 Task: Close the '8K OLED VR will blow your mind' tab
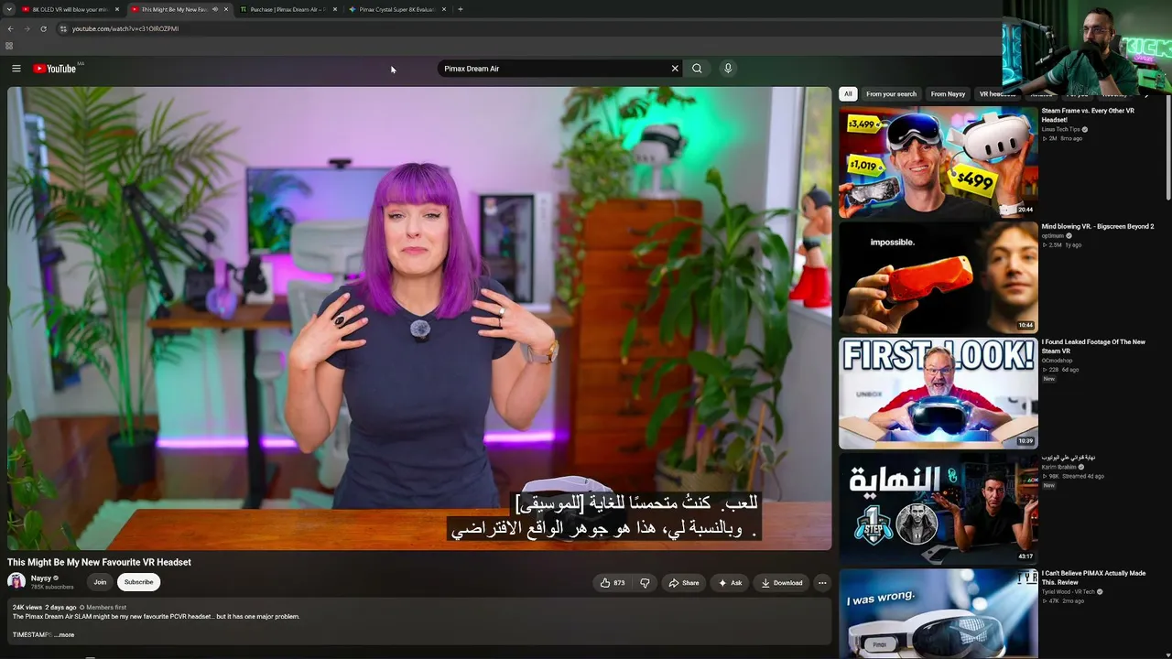(x=117, y=9)
